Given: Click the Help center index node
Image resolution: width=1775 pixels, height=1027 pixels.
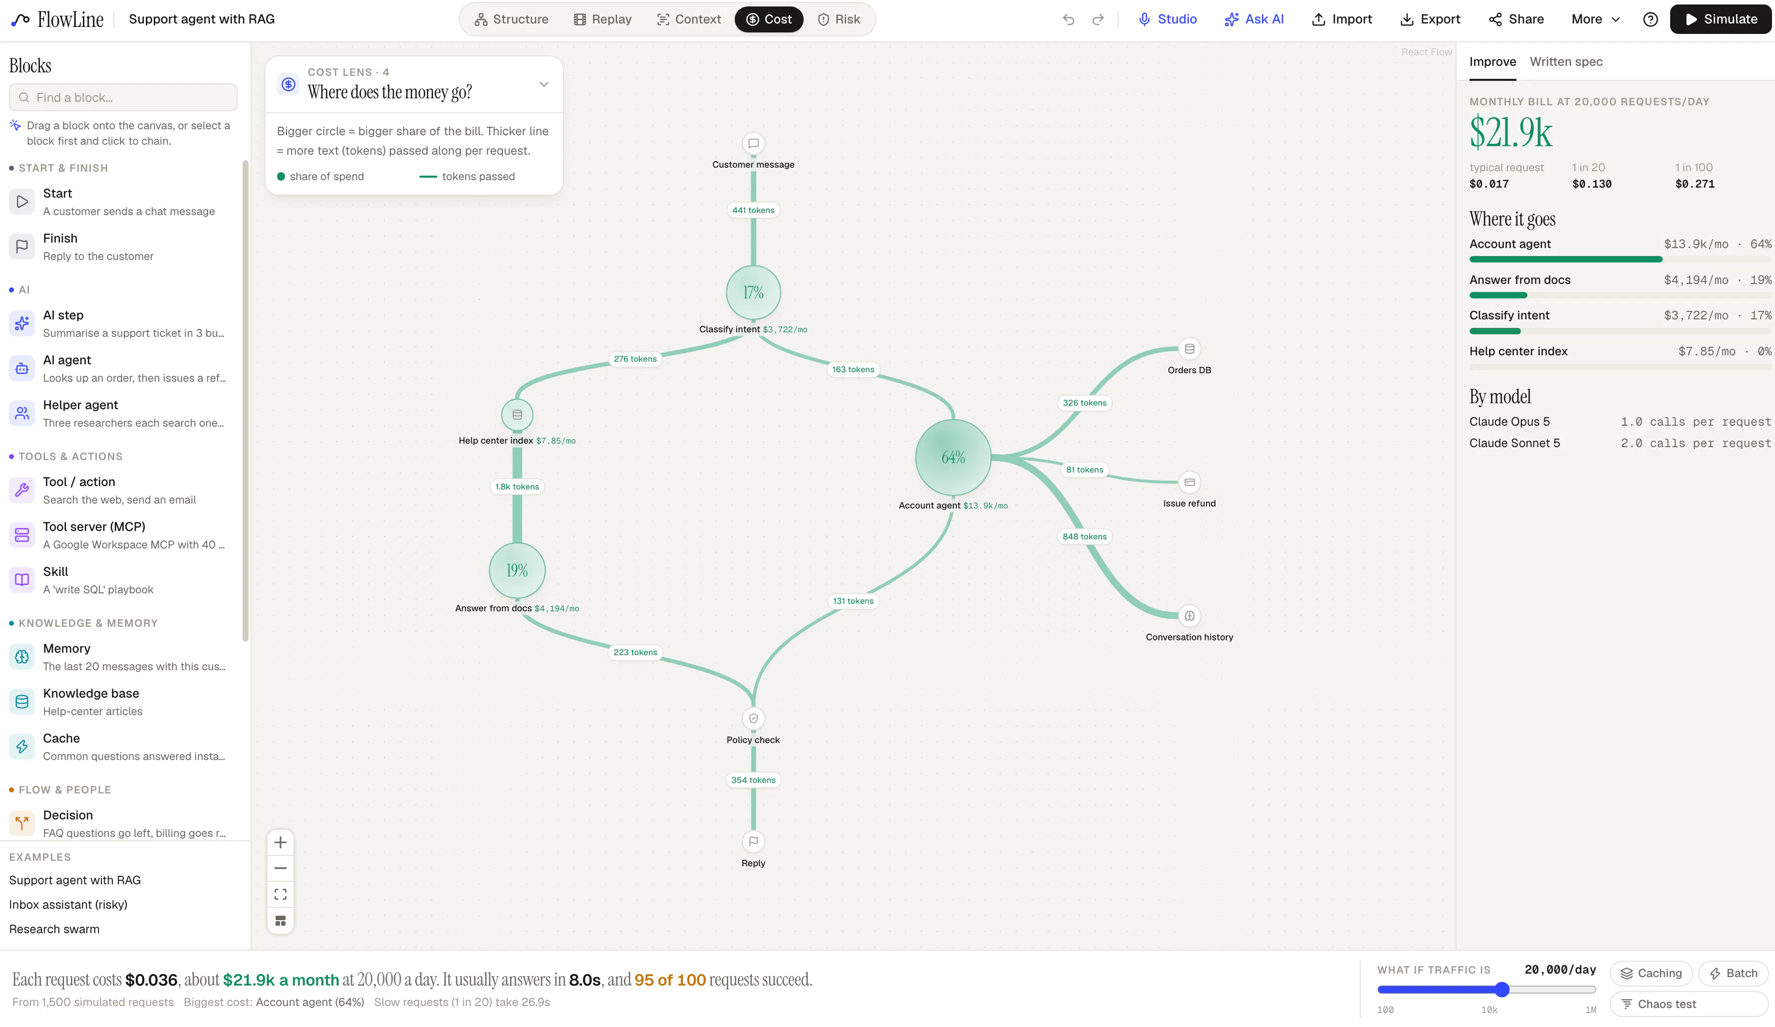Looking at the screenshot, I should 517,415.
